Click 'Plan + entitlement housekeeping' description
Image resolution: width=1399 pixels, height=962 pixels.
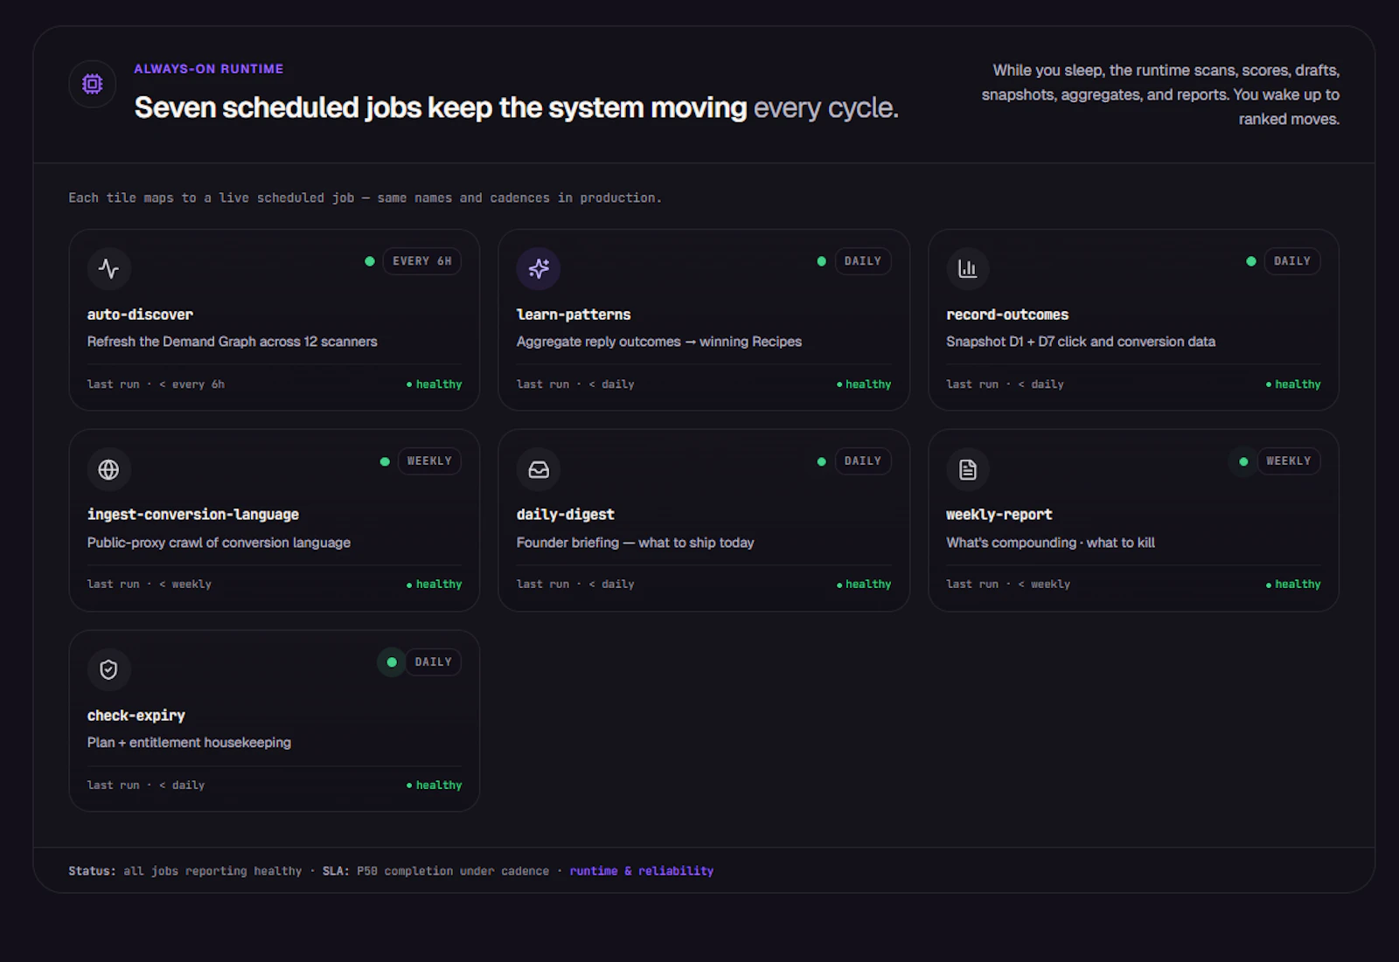click(189, 743)
